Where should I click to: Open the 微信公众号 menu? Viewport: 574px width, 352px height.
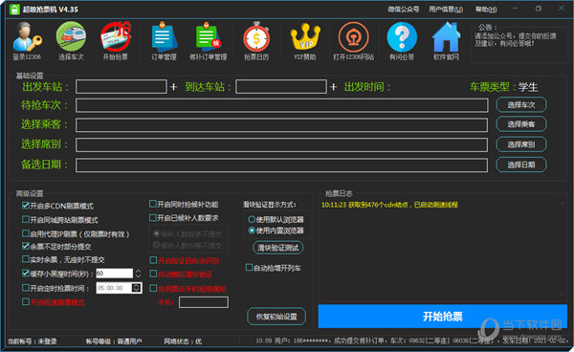(404, 10)
